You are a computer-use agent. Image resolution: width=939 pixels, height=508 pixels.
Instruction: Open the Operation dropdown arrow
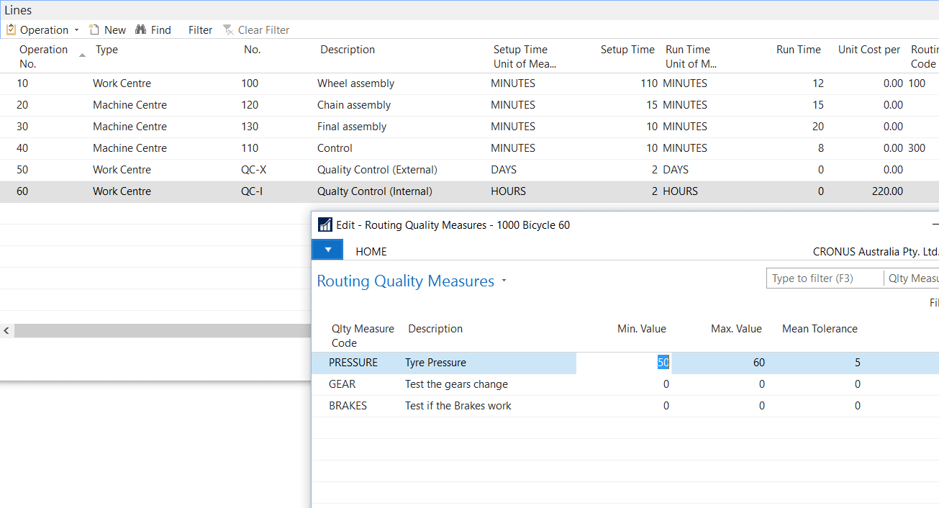(76, 30)
